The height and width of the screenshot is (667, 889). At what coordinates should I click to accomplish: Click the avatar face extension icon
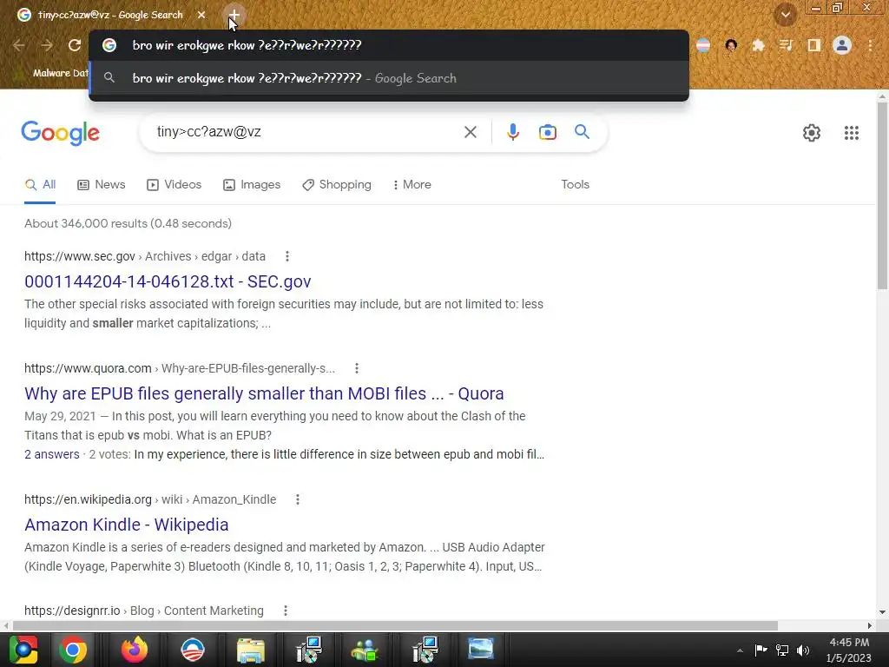[x=731, y=45]
